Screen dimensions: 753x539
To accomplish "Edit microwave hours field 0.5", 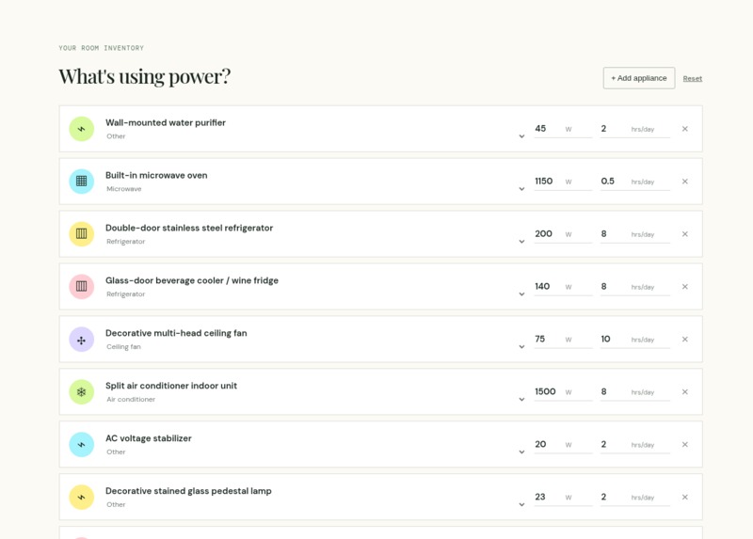I will click(x=634, y=182).
